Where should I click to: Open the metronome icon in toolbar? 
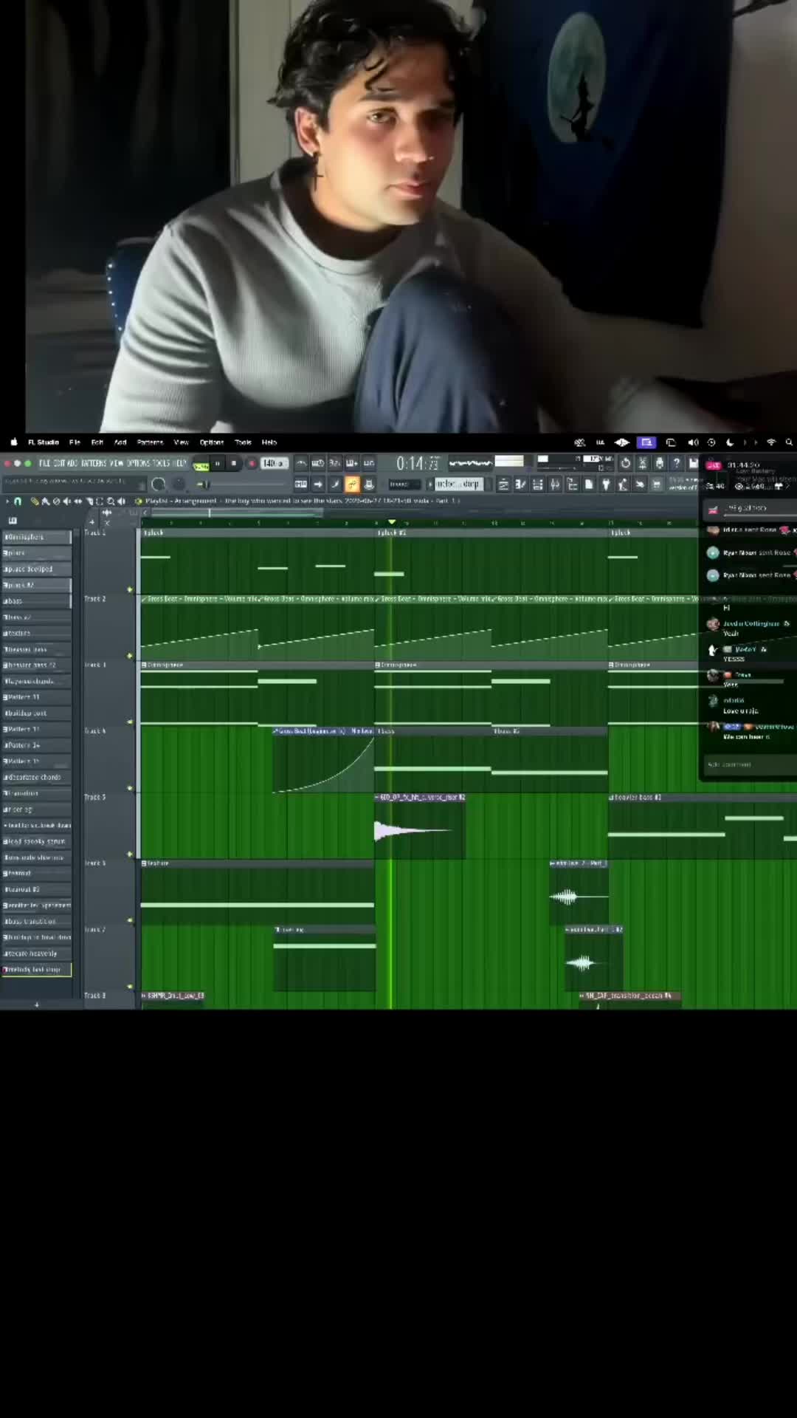tap(301, 463)
